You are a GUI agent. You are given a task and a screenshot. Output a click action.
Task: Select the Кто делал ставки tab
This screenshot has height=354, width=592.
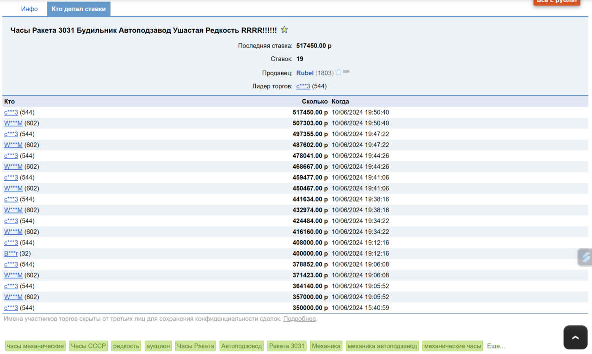click(x=79, y=9)
